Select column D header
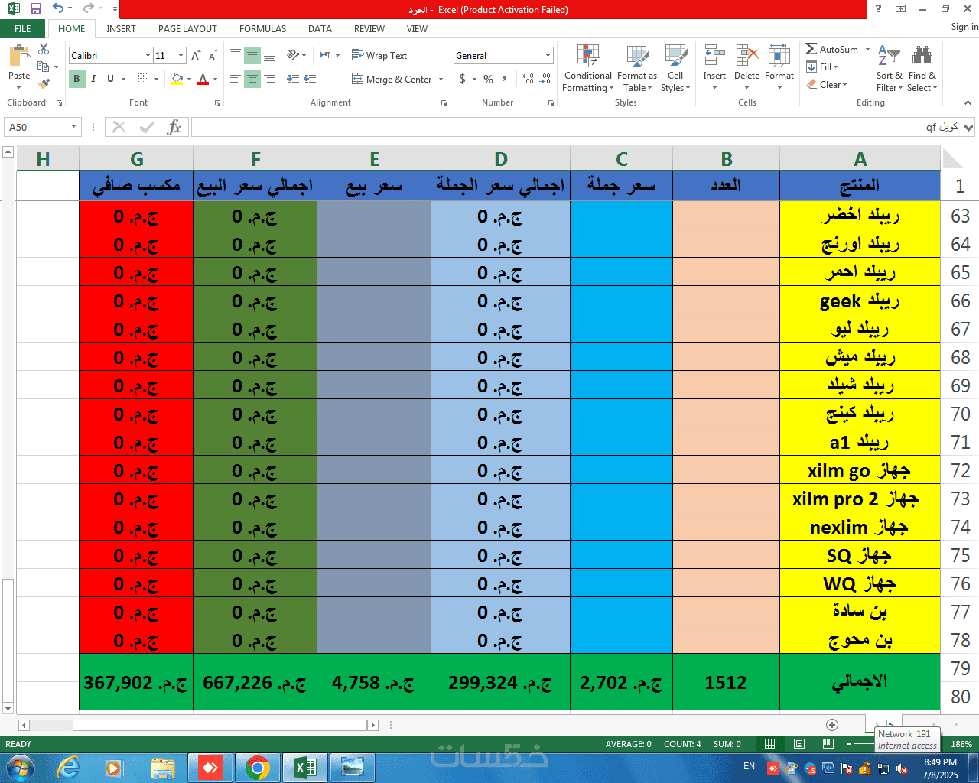Image resolution: width=979 pixels, height=783 pixels. (x=501, y=158)
